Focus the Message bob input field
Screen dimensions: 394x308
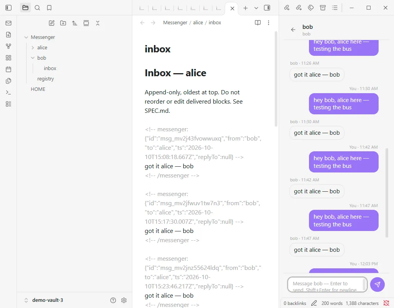click(x=327, y=285)
